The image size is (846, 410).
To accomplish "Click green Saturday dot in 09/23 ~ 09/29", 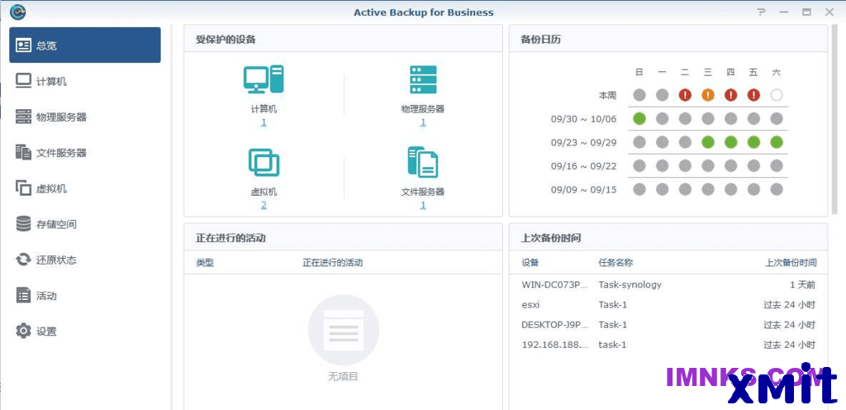I will 777,142.
